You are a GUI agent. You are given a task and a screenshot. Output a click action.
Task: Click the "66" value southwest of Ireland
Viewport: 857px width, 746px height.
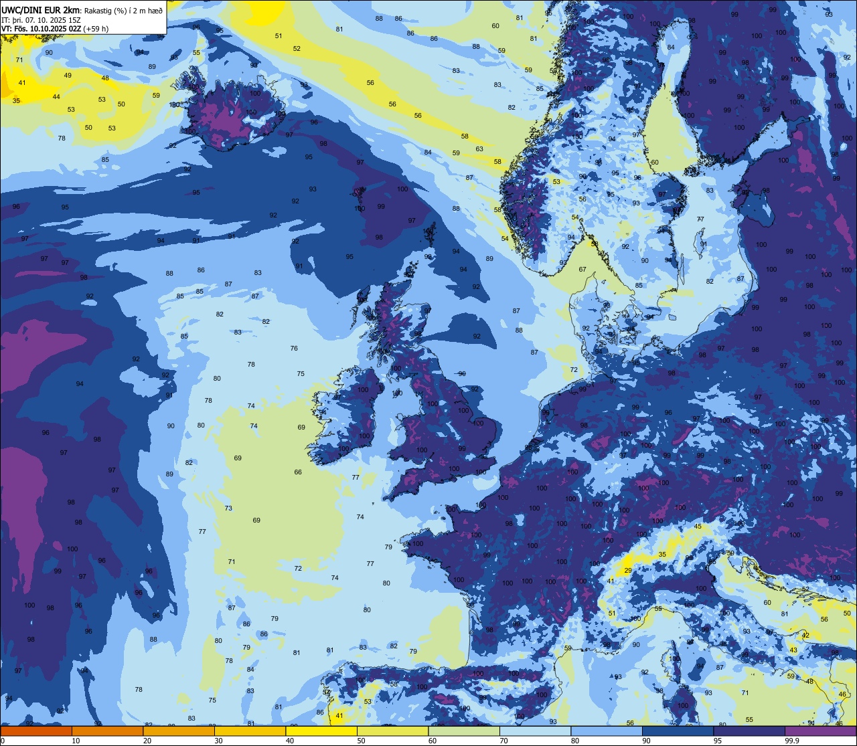298,472
